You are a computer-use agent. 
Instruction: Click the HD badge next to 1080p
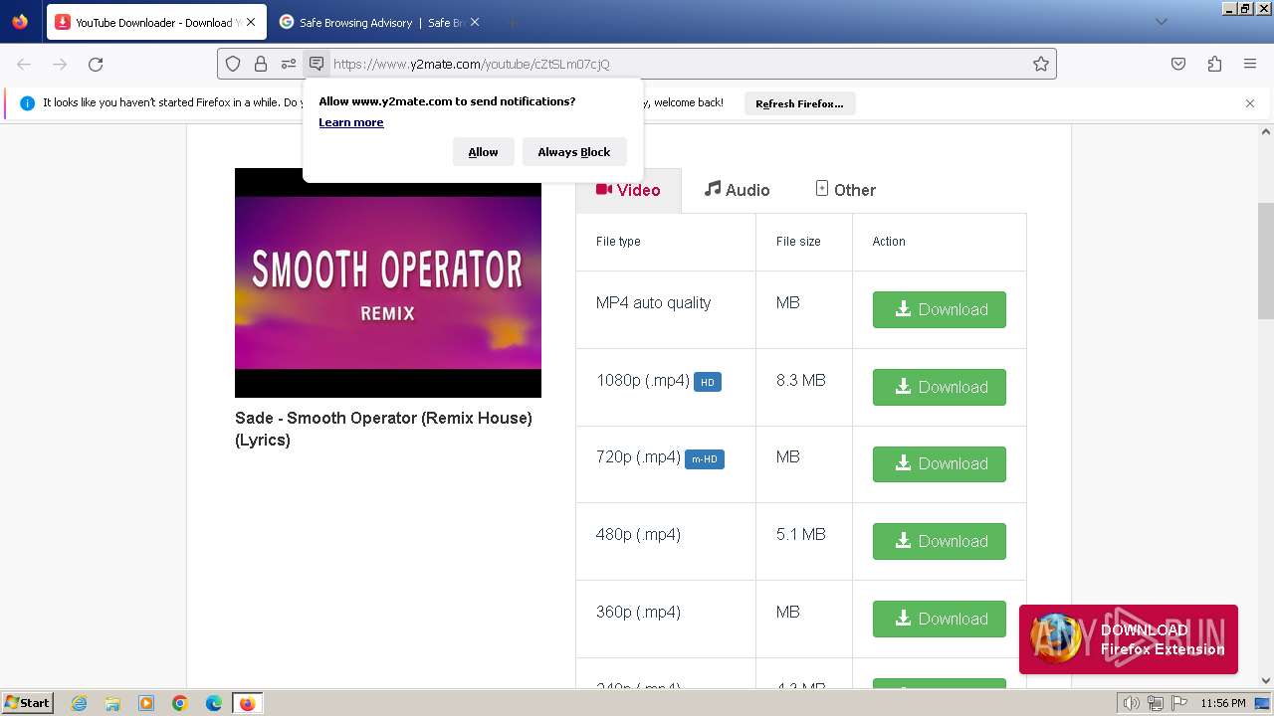tap(708, 382)
